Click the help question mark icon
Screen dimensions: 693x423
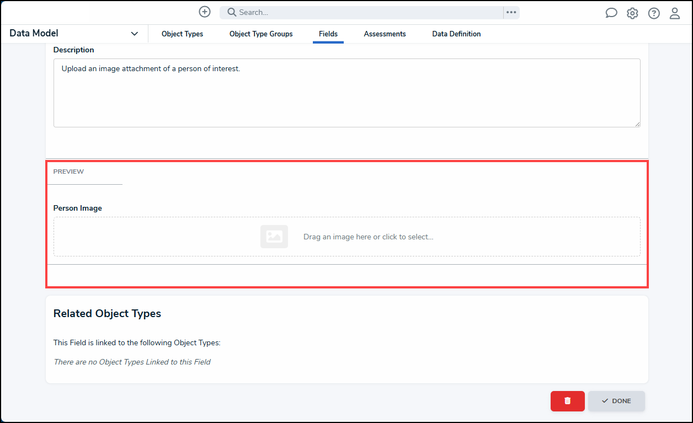tap(654, 13)
